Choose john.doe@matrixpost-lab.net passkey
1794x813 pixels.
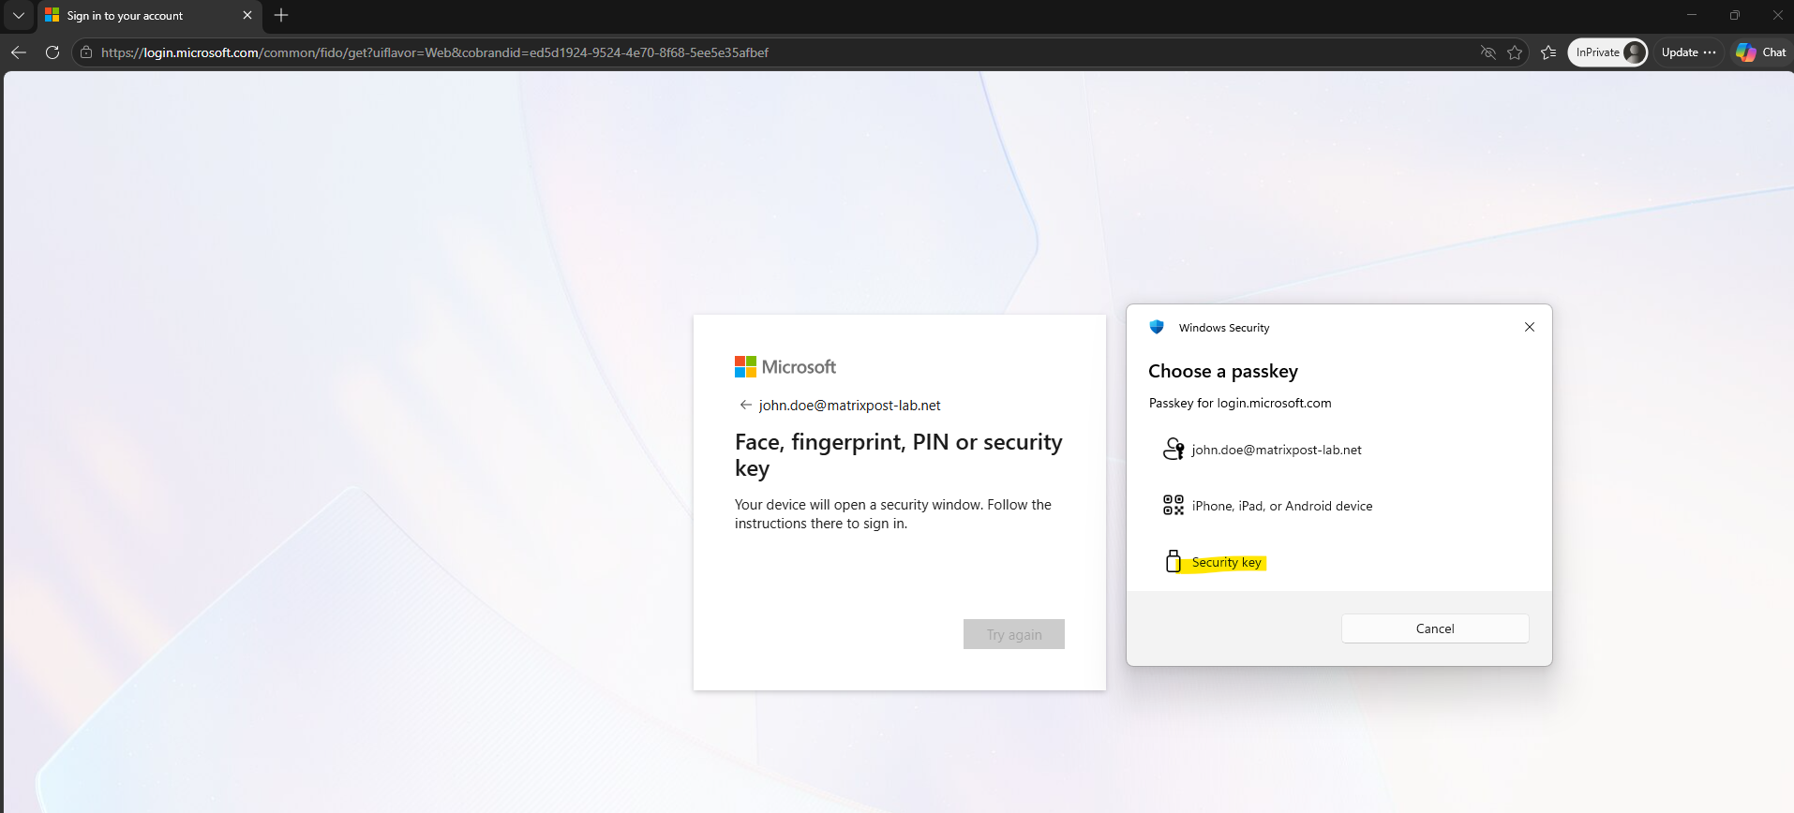point(1339,450)
